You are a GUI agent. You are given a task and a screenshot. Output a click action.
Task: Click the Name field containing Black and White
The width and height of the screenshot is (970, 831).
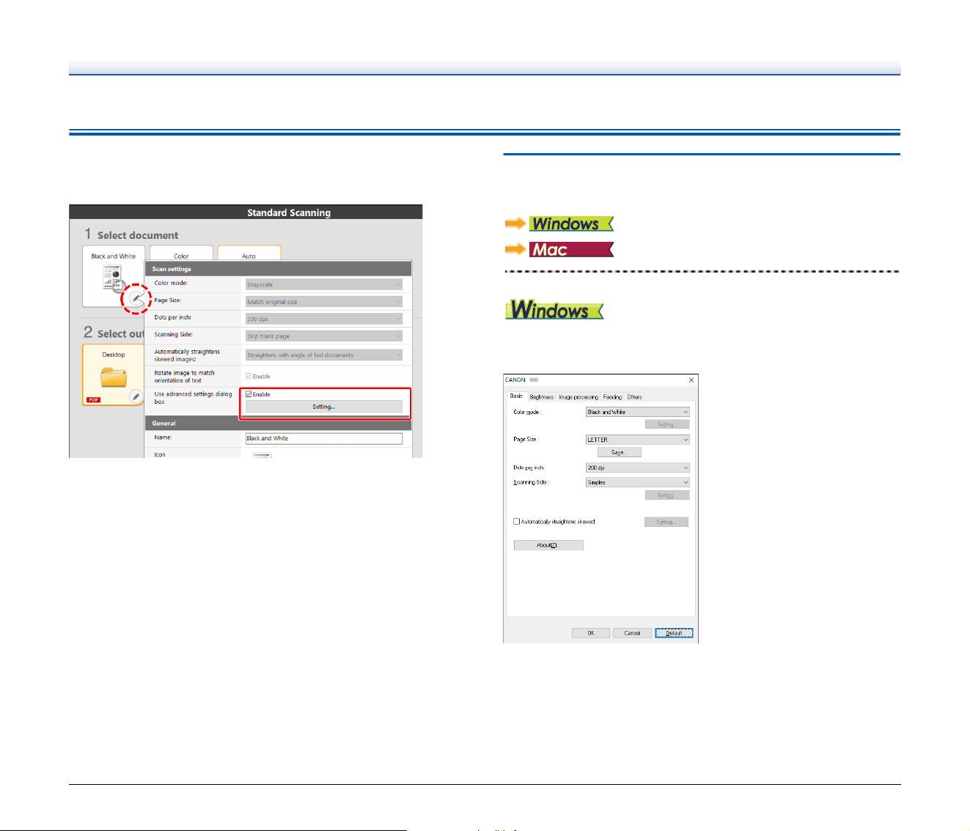coord(323,438)
